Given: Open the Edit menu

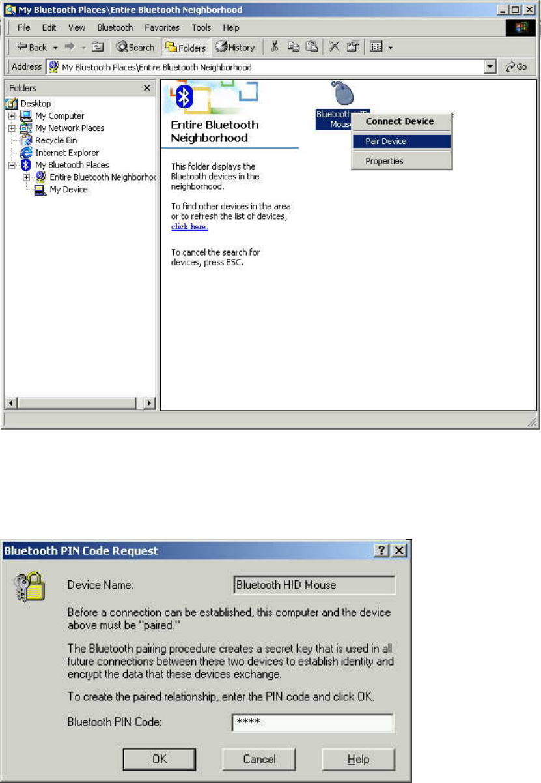Looking at the screenshot, I should (x=49, y=27).
